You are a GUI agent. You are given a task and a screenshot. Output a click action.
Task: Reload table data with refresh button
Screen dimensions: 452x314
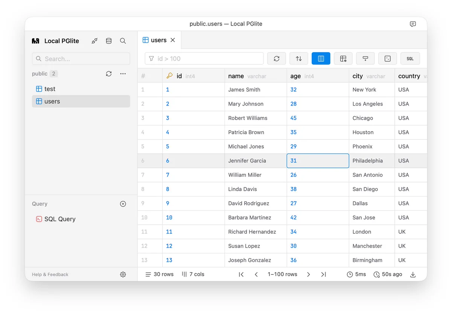276,58
